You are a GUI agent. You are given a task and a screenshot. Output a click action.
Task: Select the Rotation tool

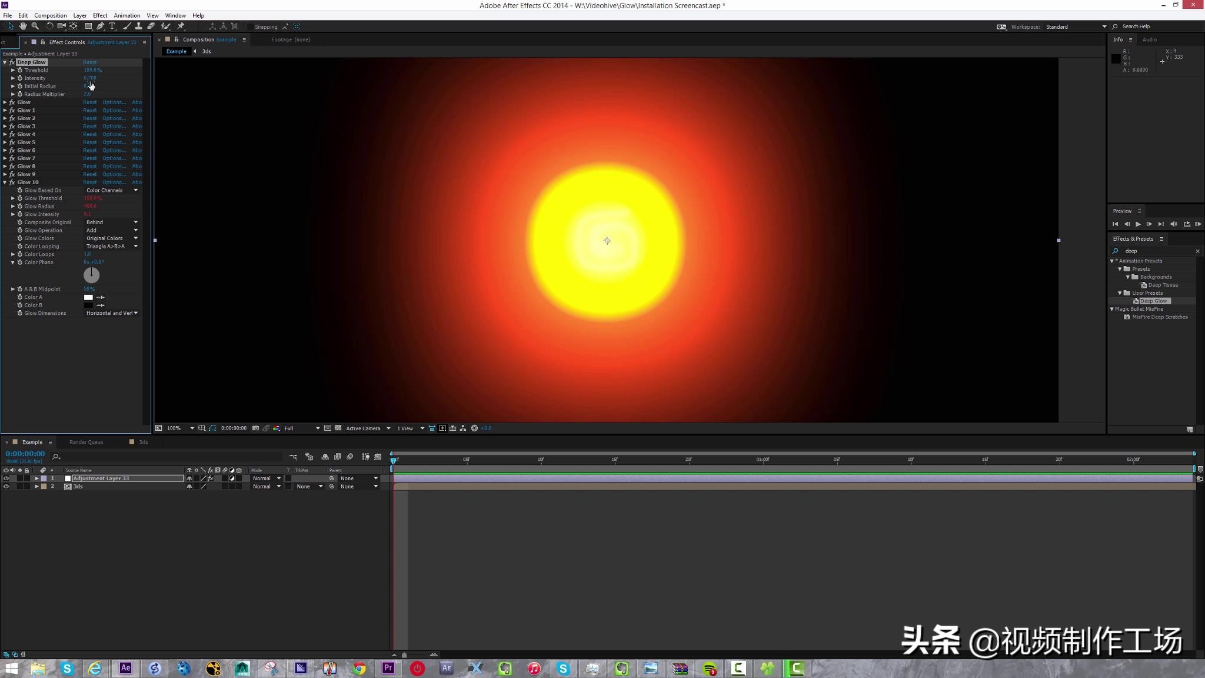tap(50, 26)
